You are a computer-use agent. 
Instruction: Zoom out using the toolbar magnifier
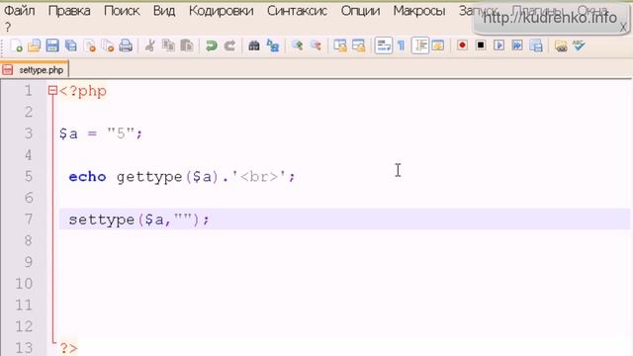click(316, 45)
